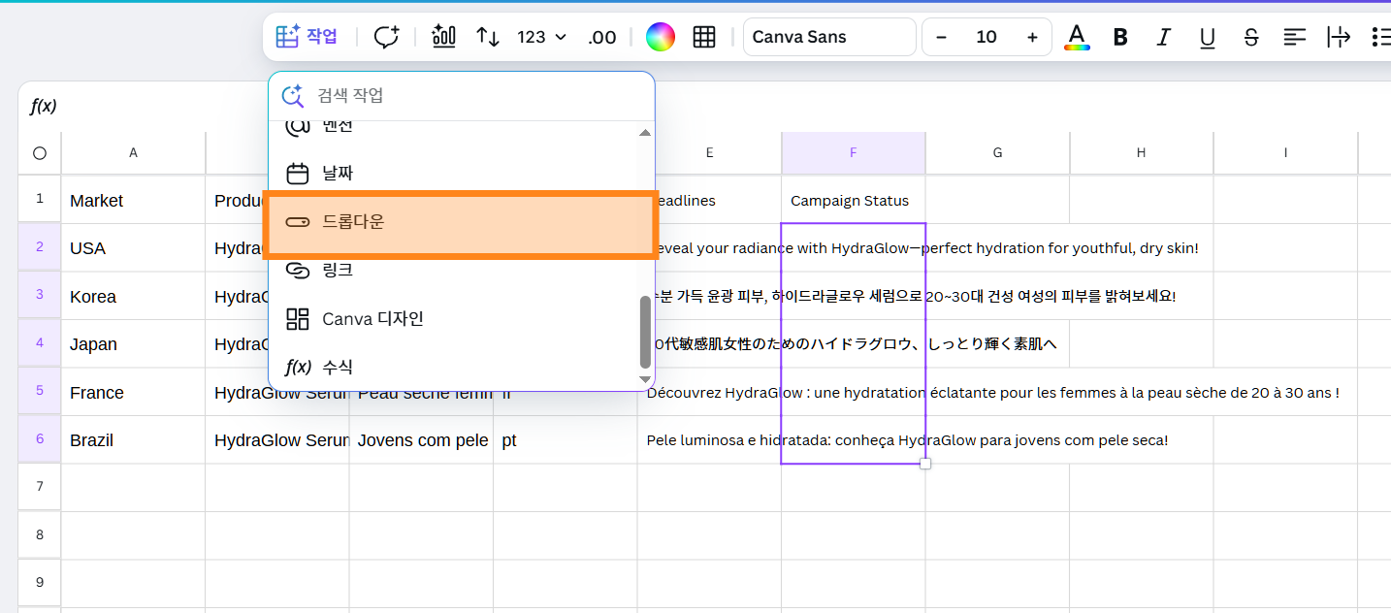Select row 1 header

click(x=40, y=199)
